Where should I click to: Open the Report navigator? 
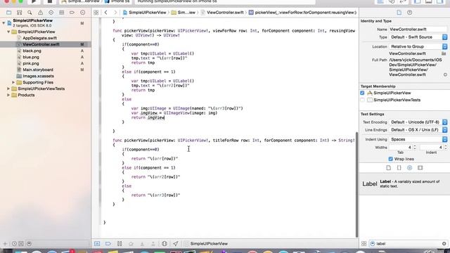pyautogui.click(x=83, y=13)
